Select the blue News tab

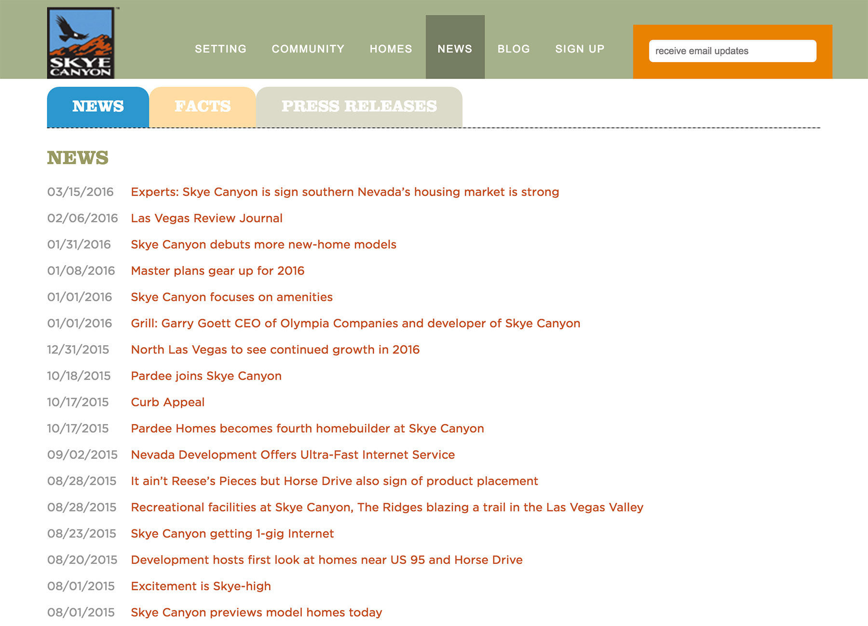coord(98,106)
